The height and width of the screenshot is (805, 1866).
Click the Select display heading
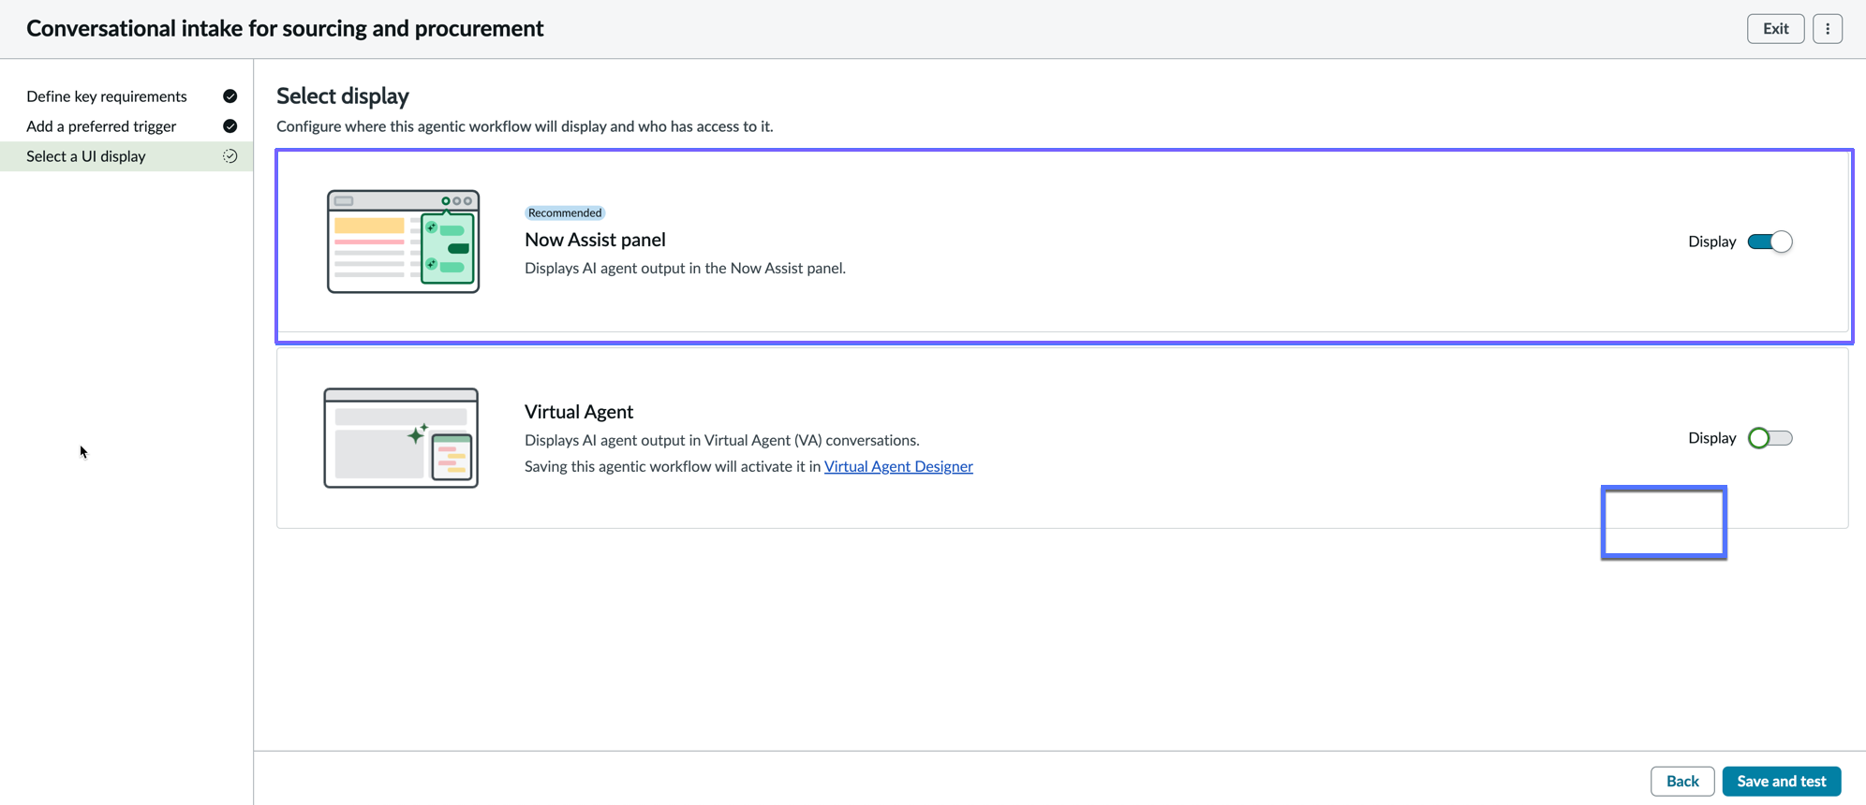tap(343, 95)
